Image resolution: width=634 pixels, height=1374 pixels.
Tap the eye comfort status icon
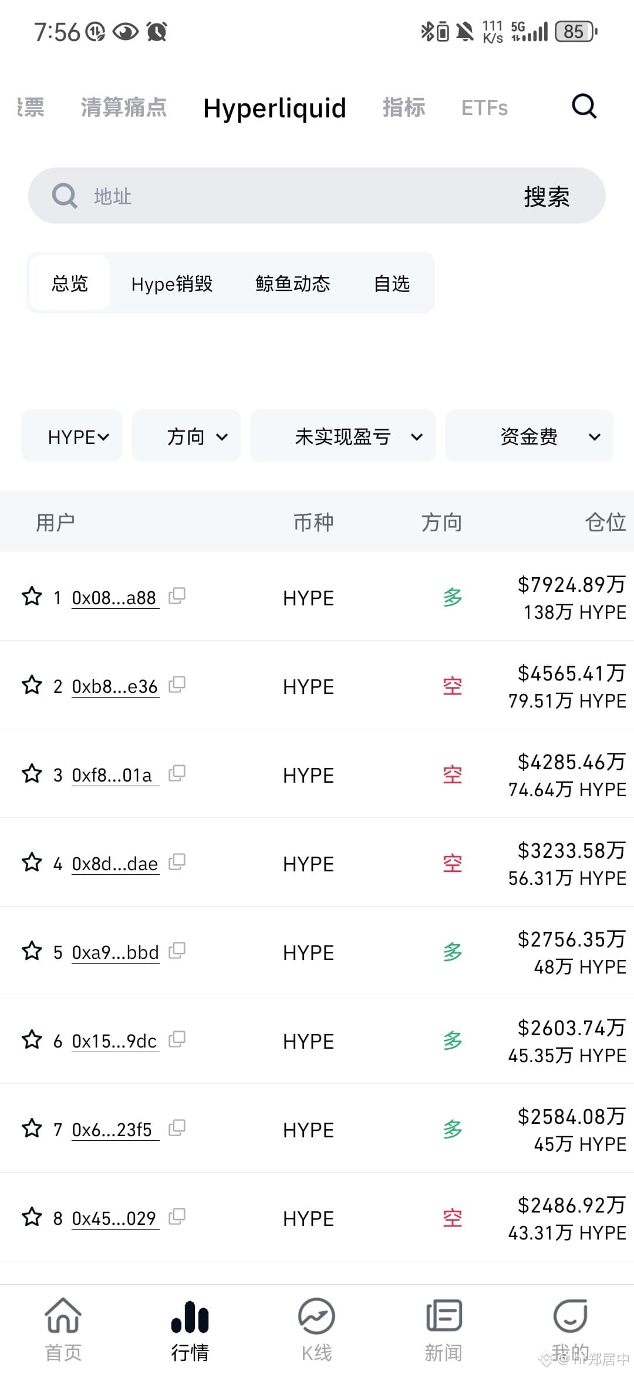[x=125, y=31]
